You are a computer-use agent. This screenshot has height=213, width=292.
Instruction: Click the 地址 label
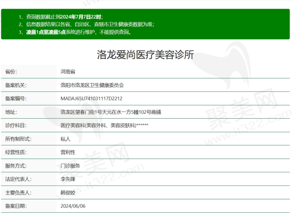click(11, 112)
